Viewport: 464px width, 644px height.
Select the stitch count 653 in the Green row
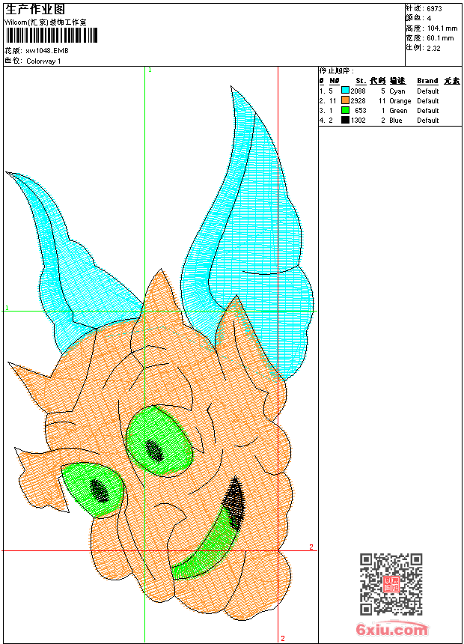tap(361, 111)
